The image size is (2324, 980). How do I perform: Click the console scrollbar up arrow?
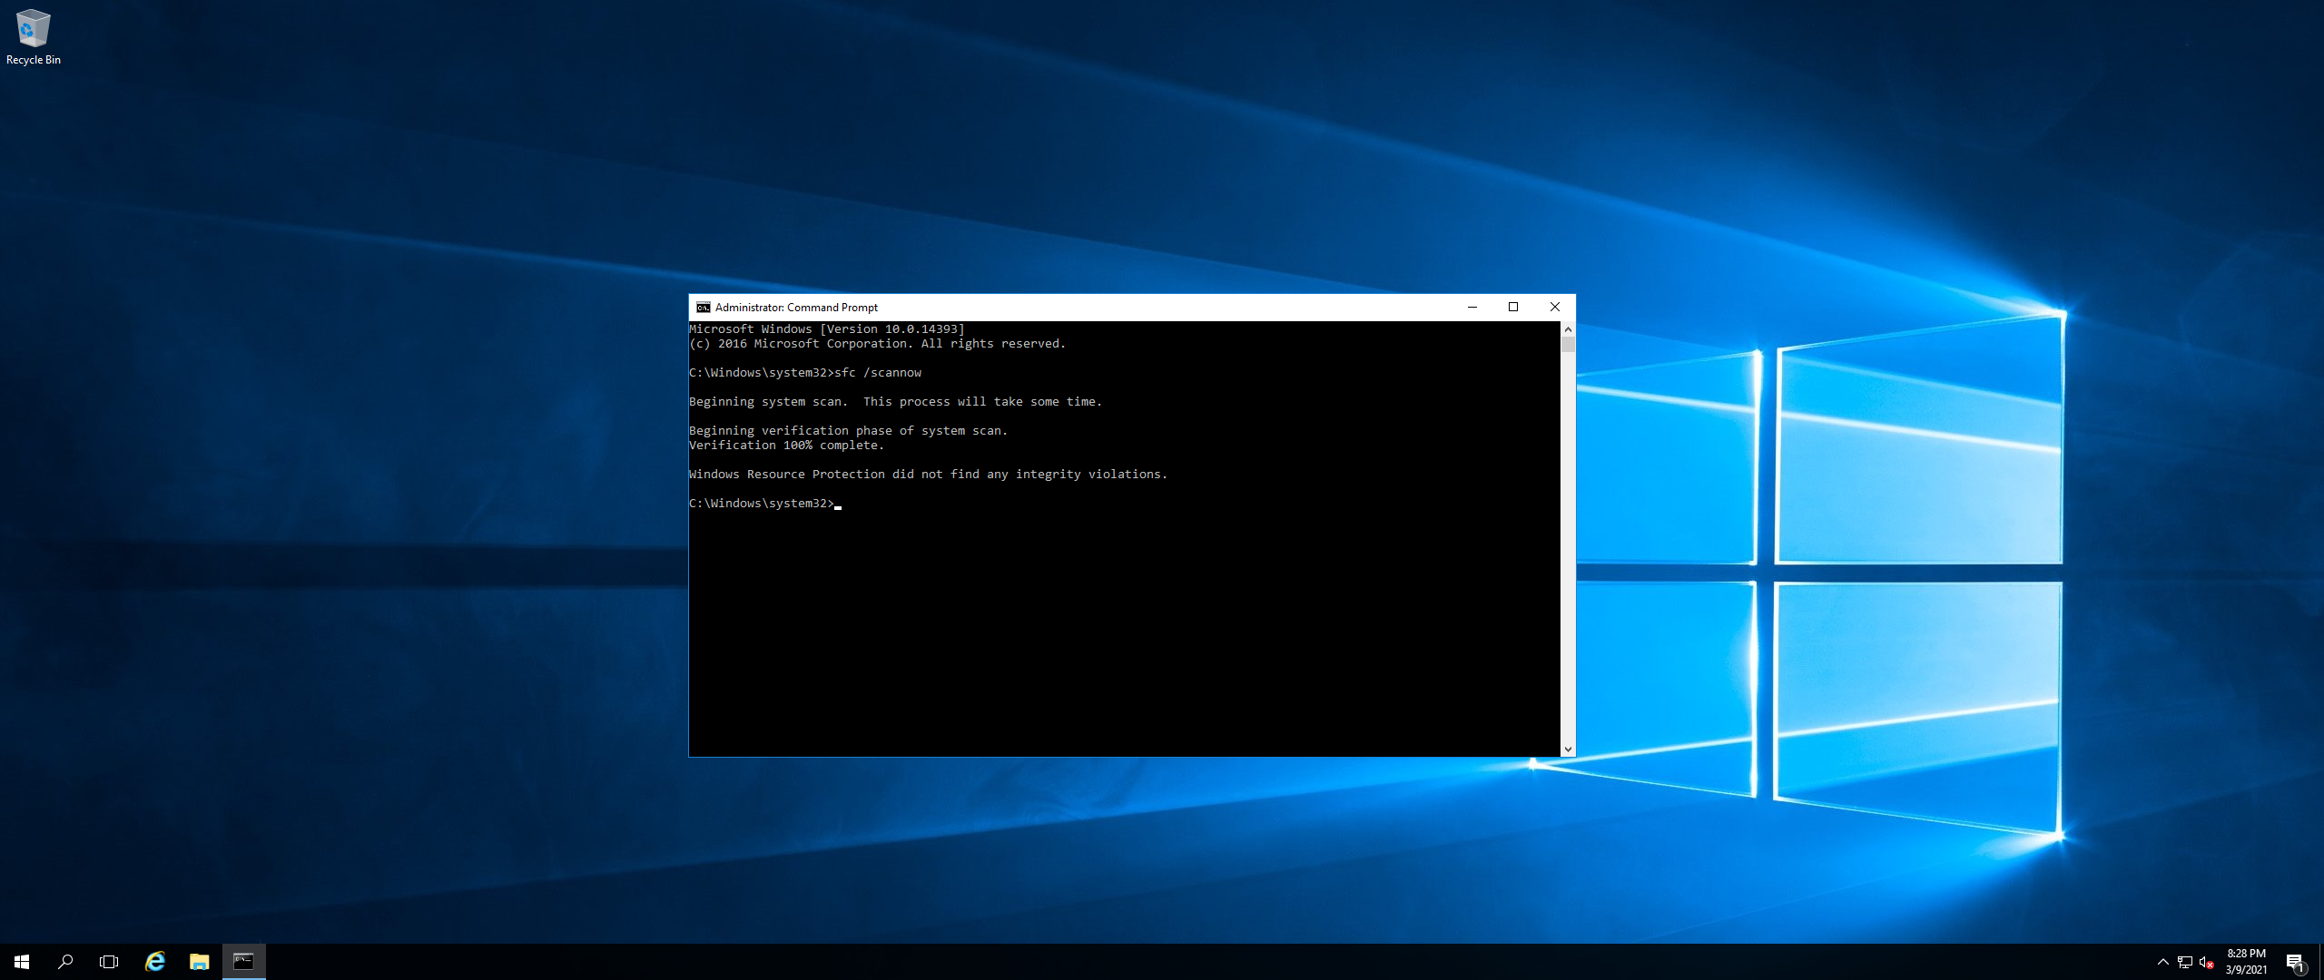click(x=1568, y=328)
